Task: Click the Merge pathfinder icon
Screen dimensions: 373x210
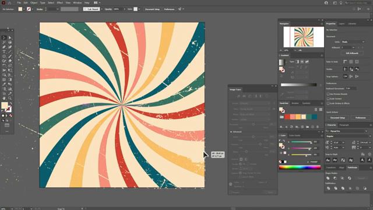Action: 343,188
